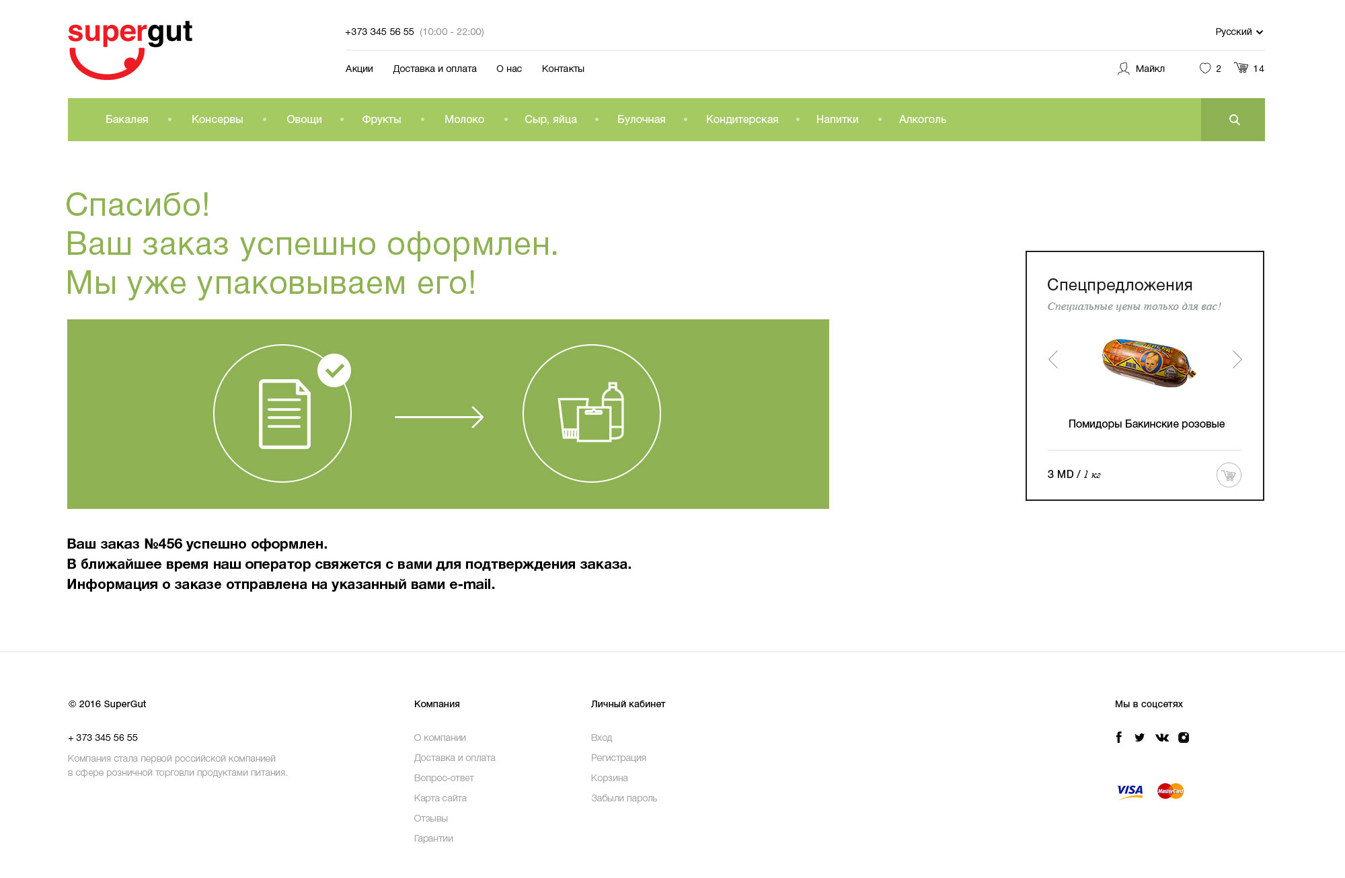
Task: Open footer link Вход
Action: (602, 737)
